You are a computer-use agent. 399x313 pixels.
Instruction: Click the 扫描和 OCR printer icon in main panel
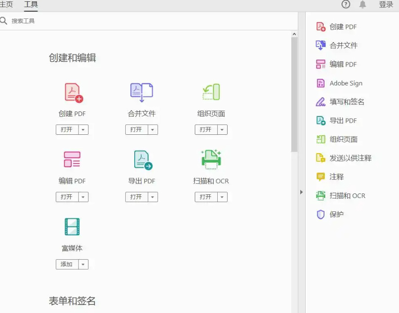pyautogui.click(x=211, y=159)
